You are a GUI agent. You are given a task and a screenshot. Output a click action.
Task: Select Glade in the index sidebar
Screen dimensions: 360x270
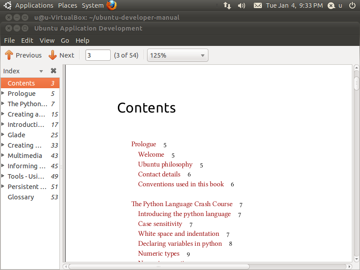[x=16, y=135]
